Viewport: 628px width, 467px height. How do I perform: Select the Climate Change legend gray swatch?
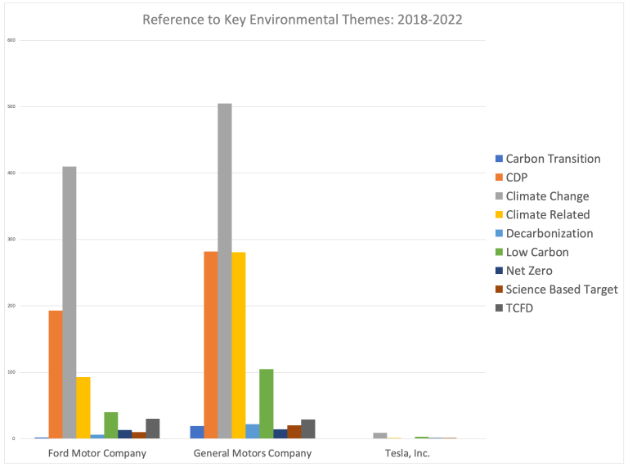pyautogui.click(x=499, y=195)
